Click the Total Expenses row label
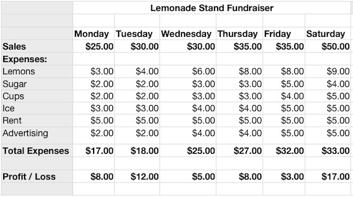Screen dimensions: 353x197 37,151
